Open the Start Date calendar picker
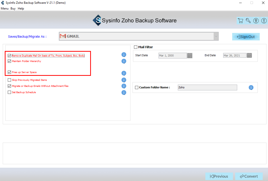The image size is (268, 181). pyautogui.click(x=190, y=55)
